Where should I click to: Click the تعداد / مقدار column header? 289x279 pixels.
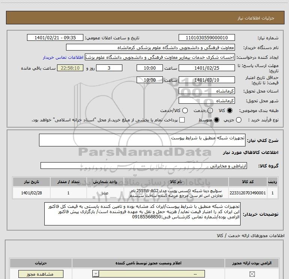point(68,182)
